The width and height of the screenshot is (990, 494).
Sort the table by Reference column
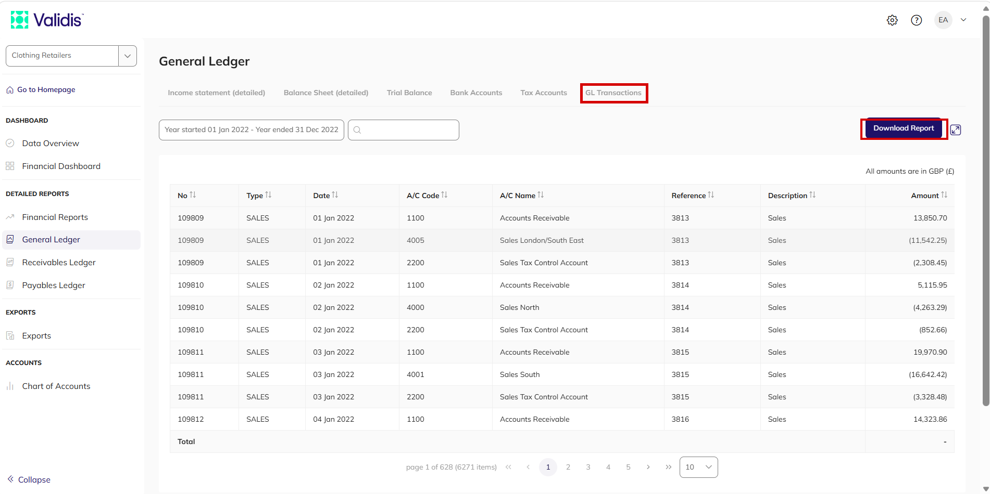711,195
